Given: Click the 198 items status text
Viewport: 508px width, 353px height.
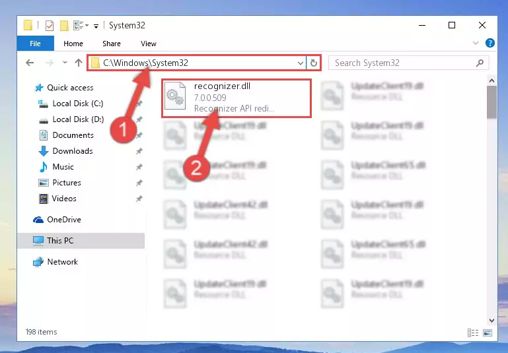Looking at the screenshot, I should 41,332.
